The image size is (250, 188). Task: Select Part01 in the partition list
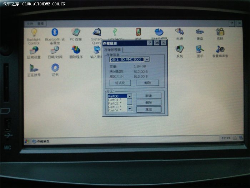click(x=114, y=100)
